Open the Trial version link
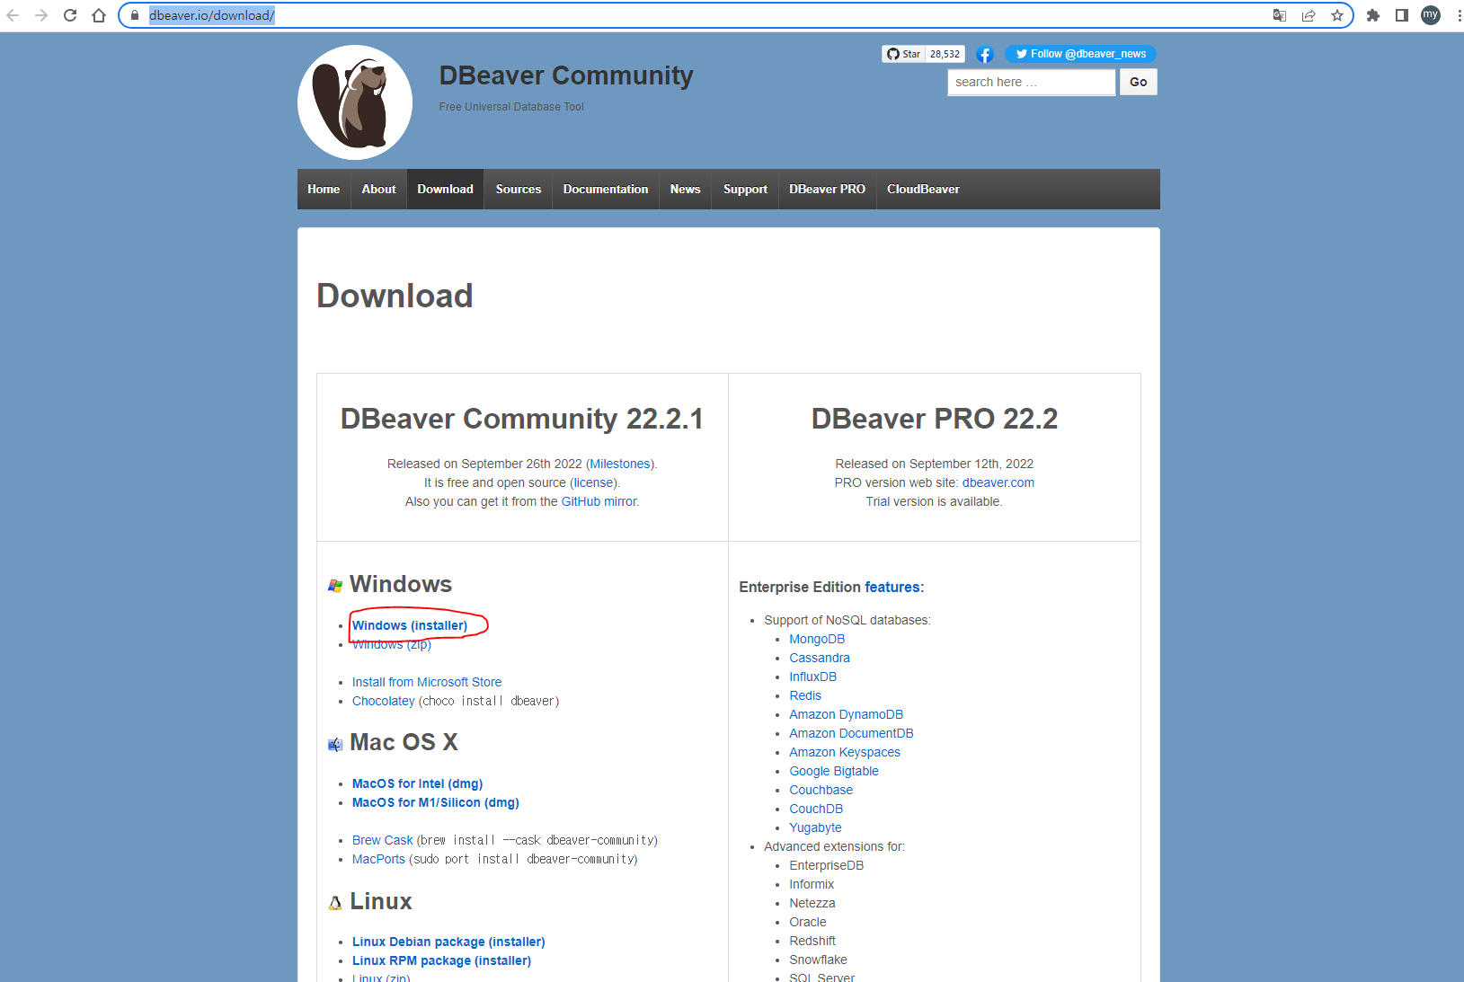1464x982 pixels. point(878,501)
